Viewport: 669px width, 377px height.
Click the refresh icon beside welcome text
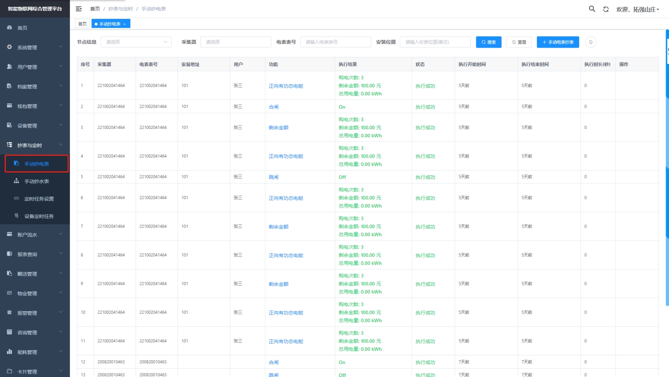[x=605, y=9]
